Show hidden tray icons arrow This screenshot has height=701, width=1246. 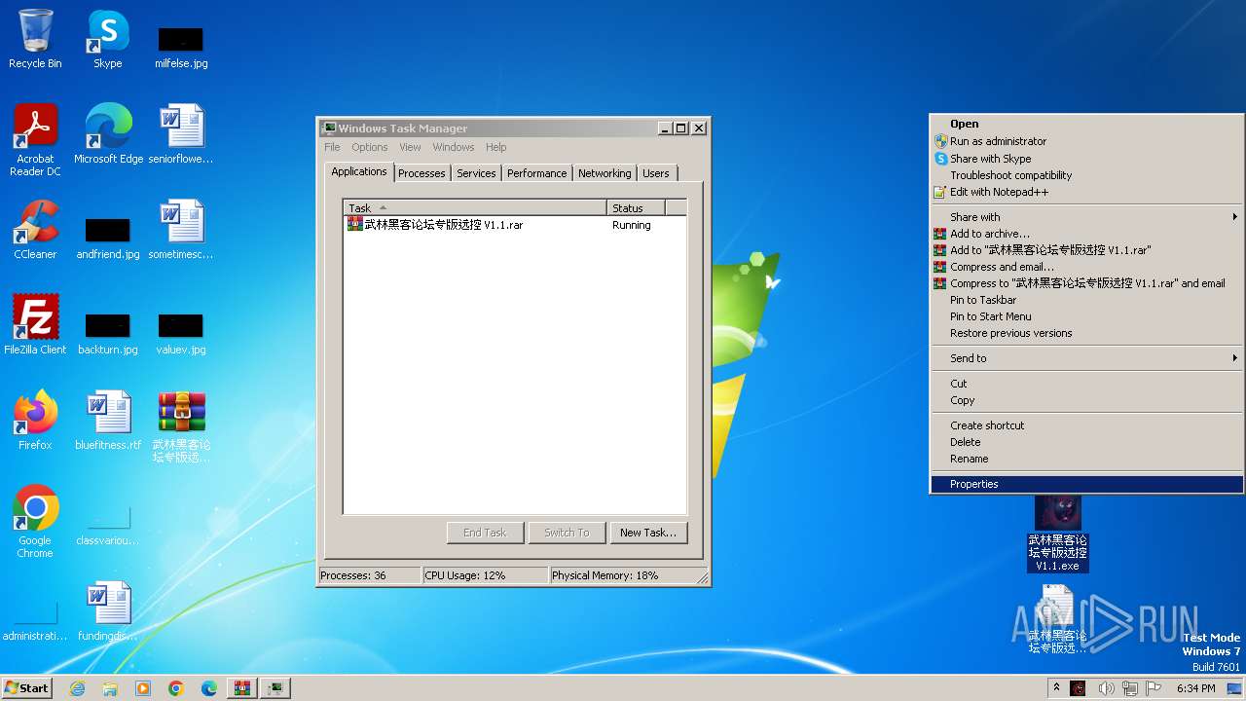[x=1056, y=688]
